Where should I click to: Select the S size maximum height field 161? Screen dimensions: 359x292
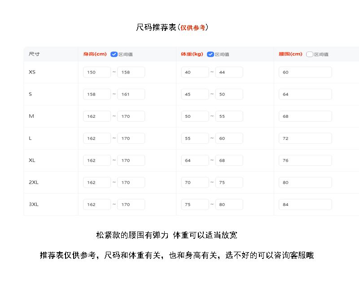click(x=131, y=94)
